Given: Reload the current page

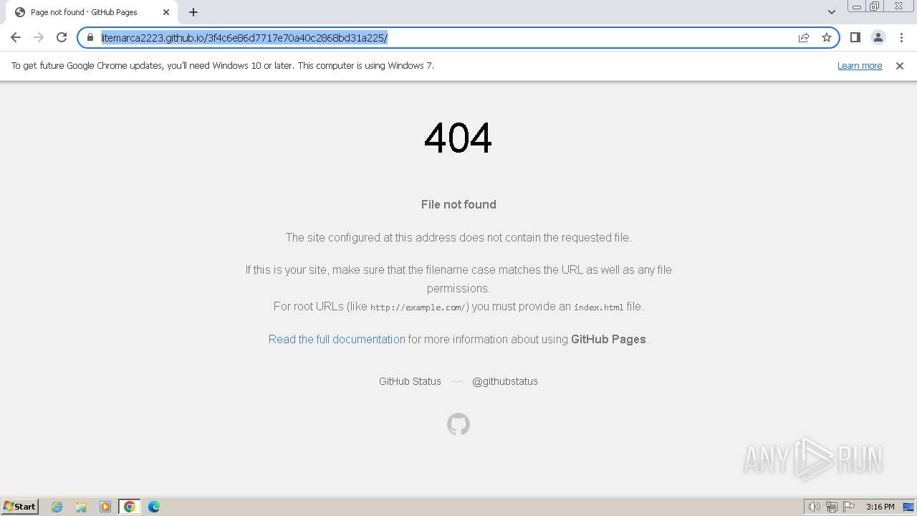Looking at the screenshot, I should pos(62,37).
